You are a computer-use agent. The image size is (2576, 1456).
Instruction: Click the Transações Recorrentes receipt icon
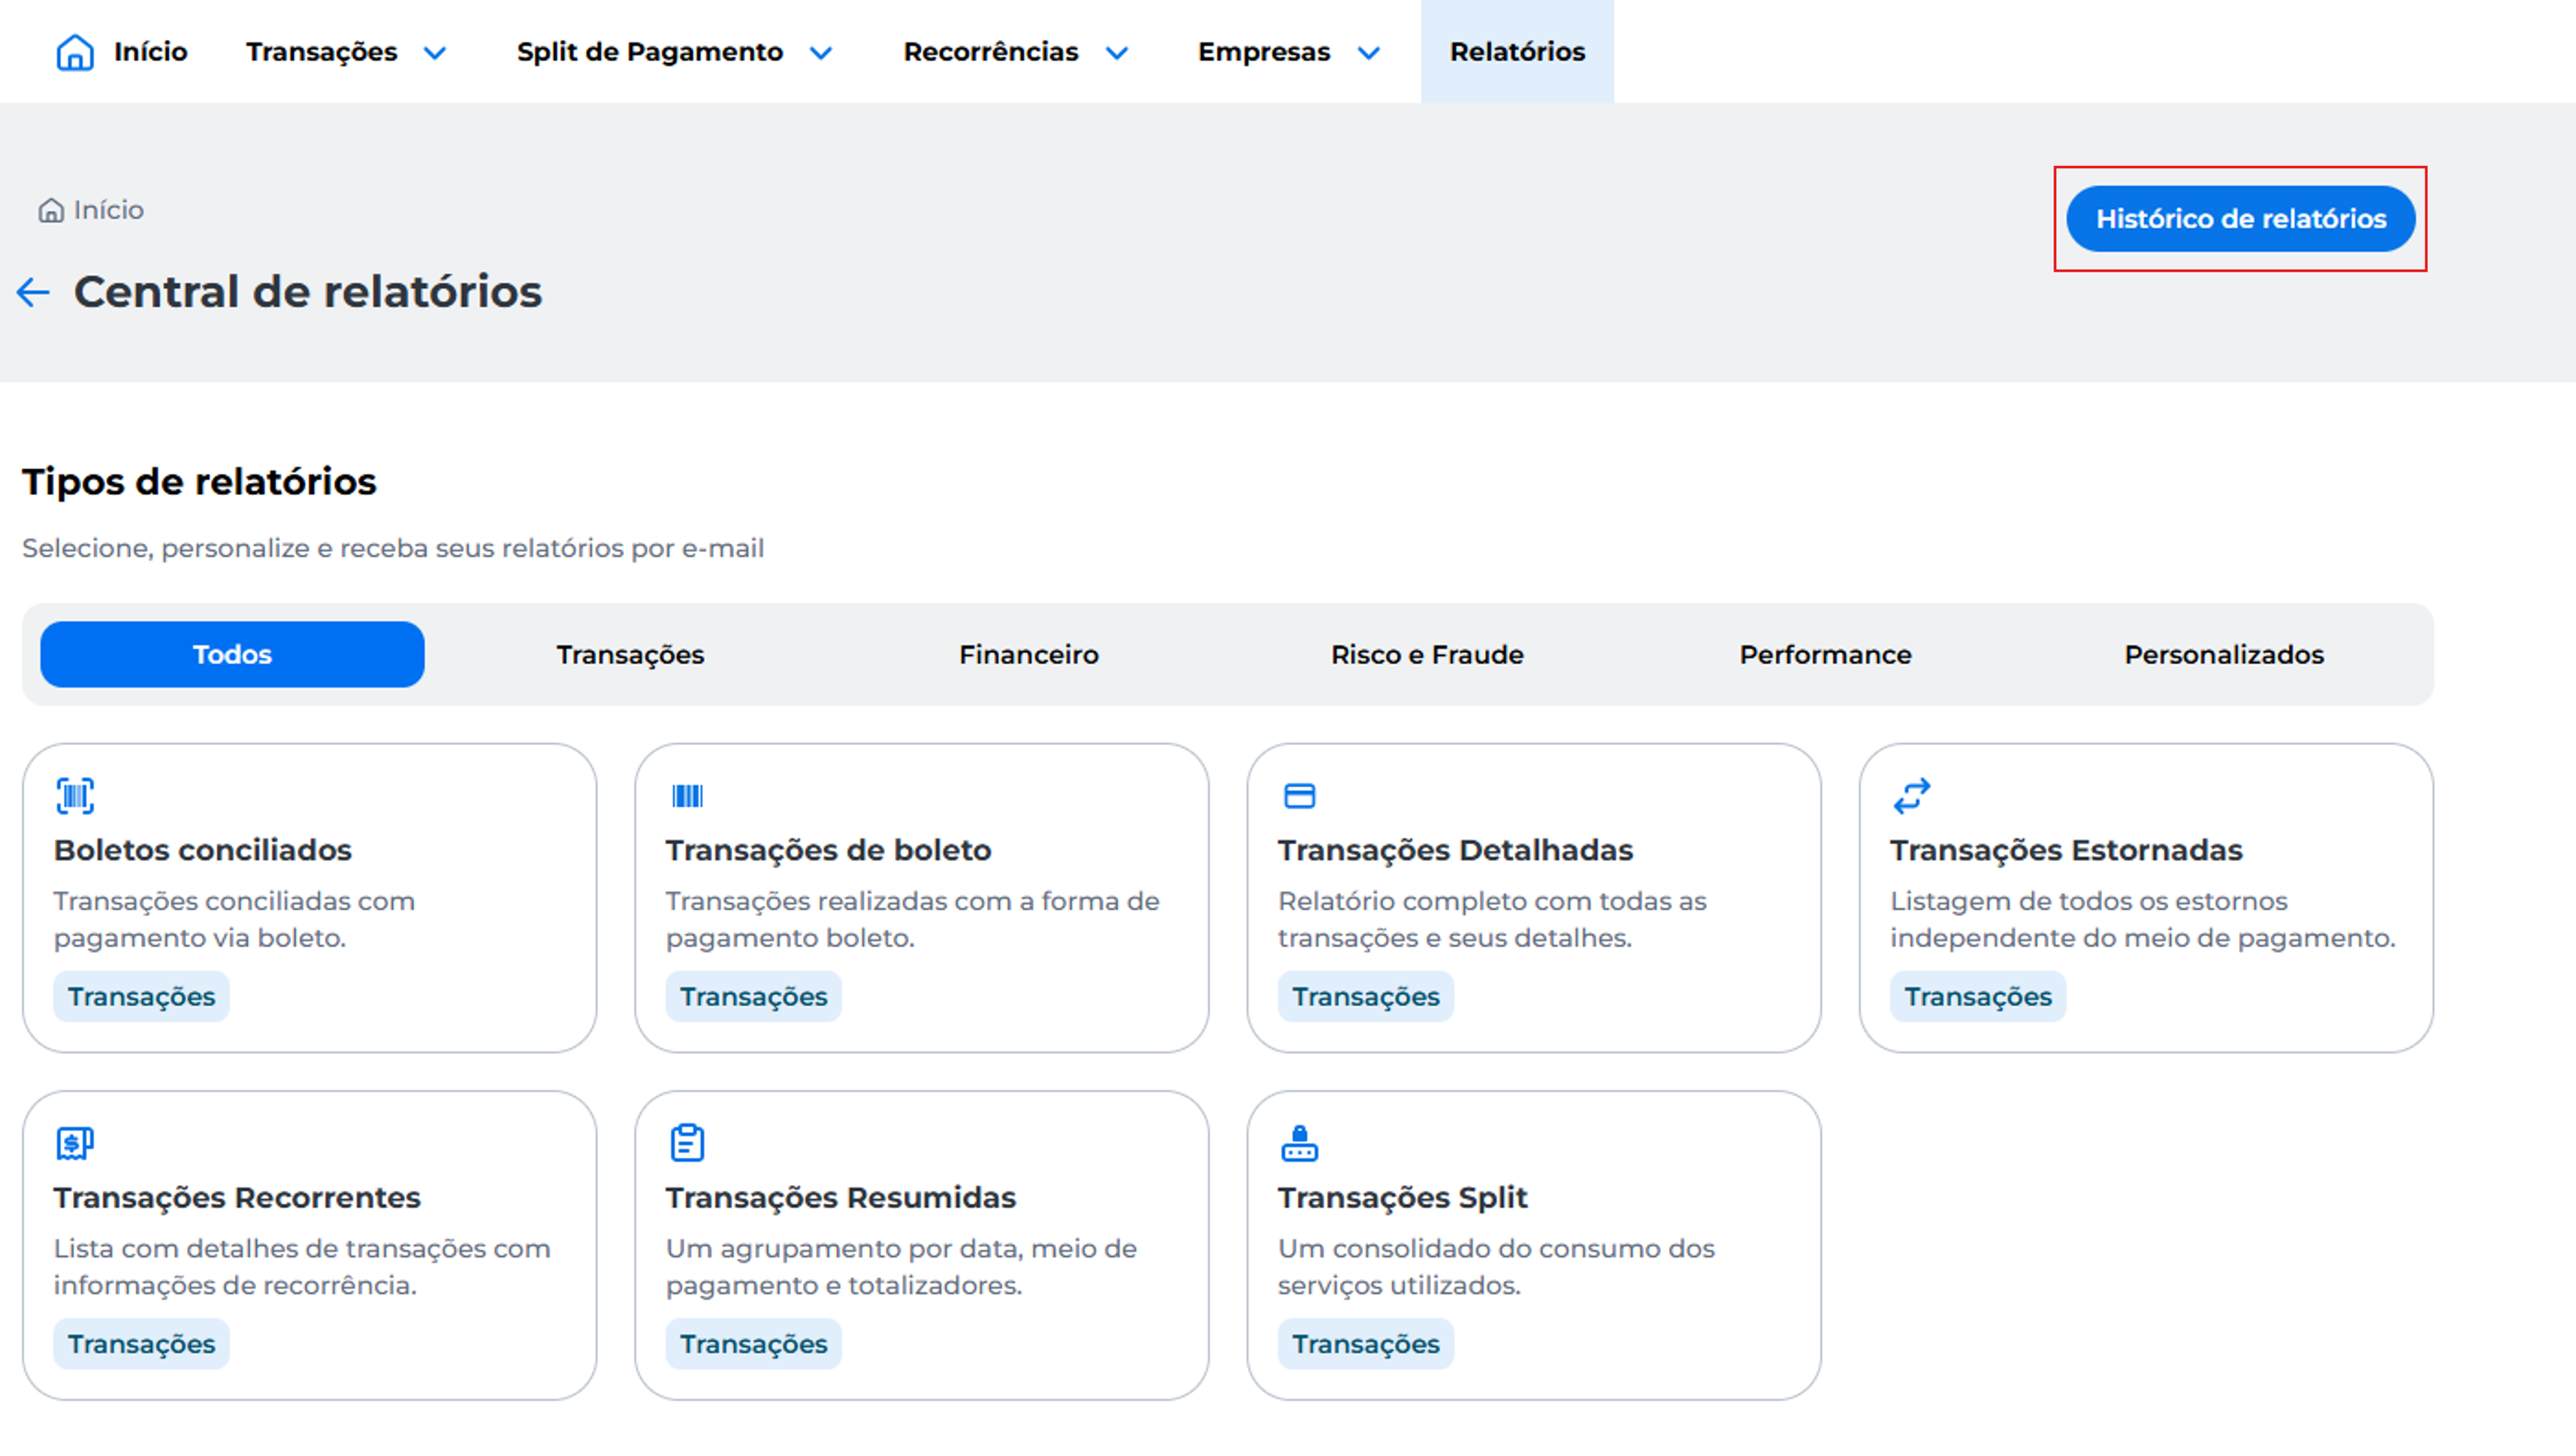click(x=75, y=1143)
